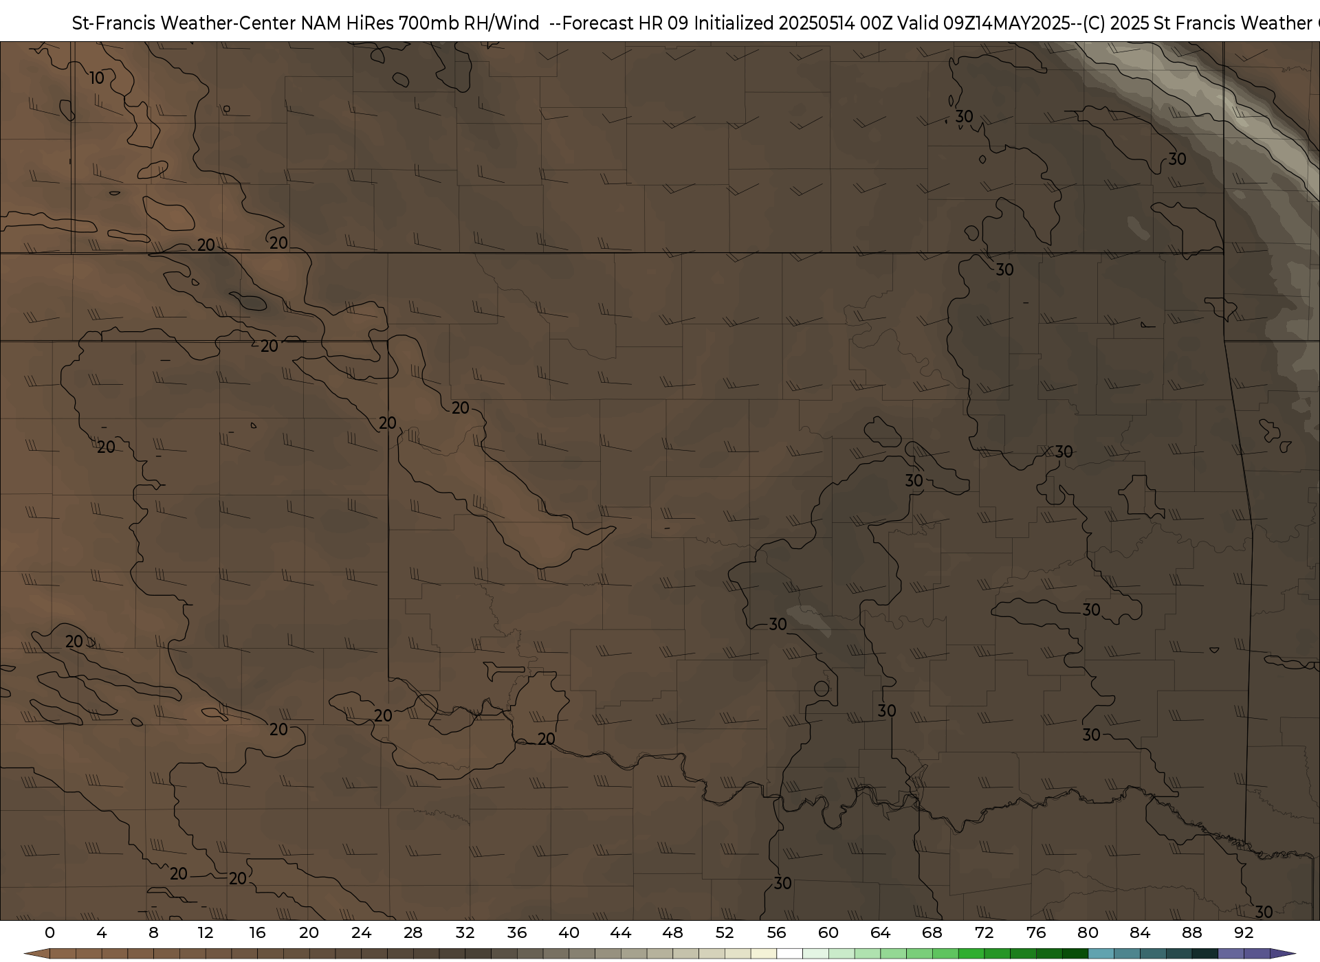Pick the white swatch on the colorbar
The width and height of the screenshot is (1320, 962).
point(789,954)
